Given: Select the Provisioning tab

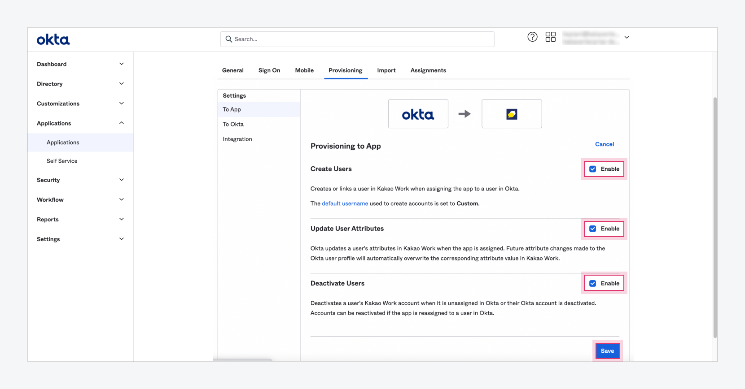Looking at the screenshot, I should point(346,70).
